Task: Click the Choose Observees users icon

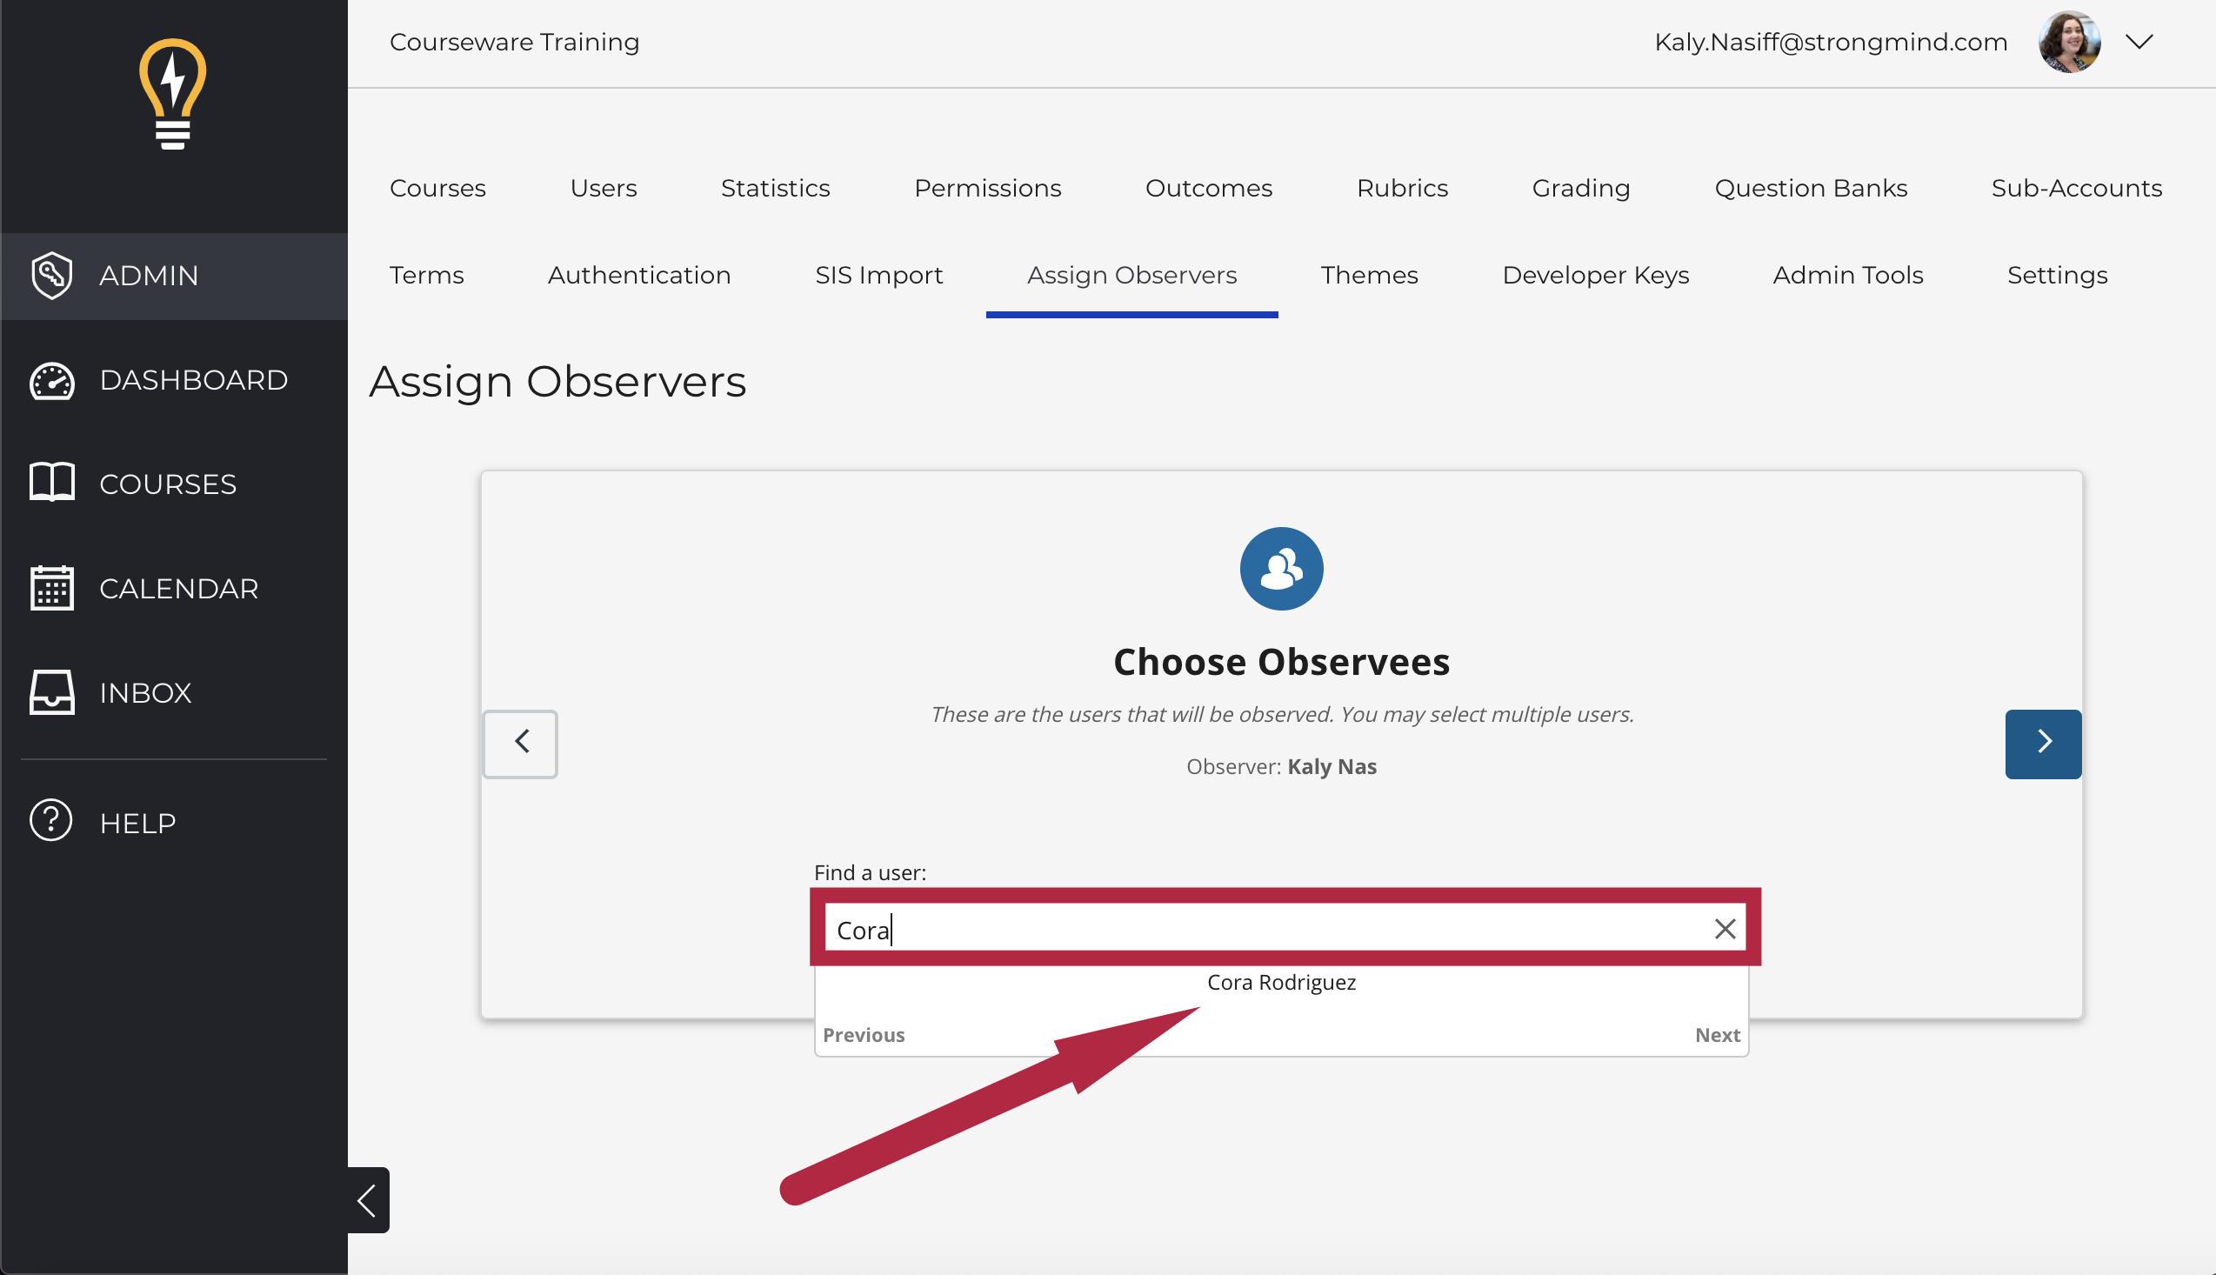Action: (x=1282, y=568)
